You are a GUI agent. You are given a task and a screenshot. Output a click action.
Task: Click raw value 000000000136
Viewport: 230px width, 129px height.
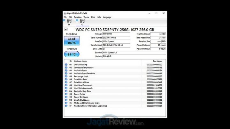point(154,68)
